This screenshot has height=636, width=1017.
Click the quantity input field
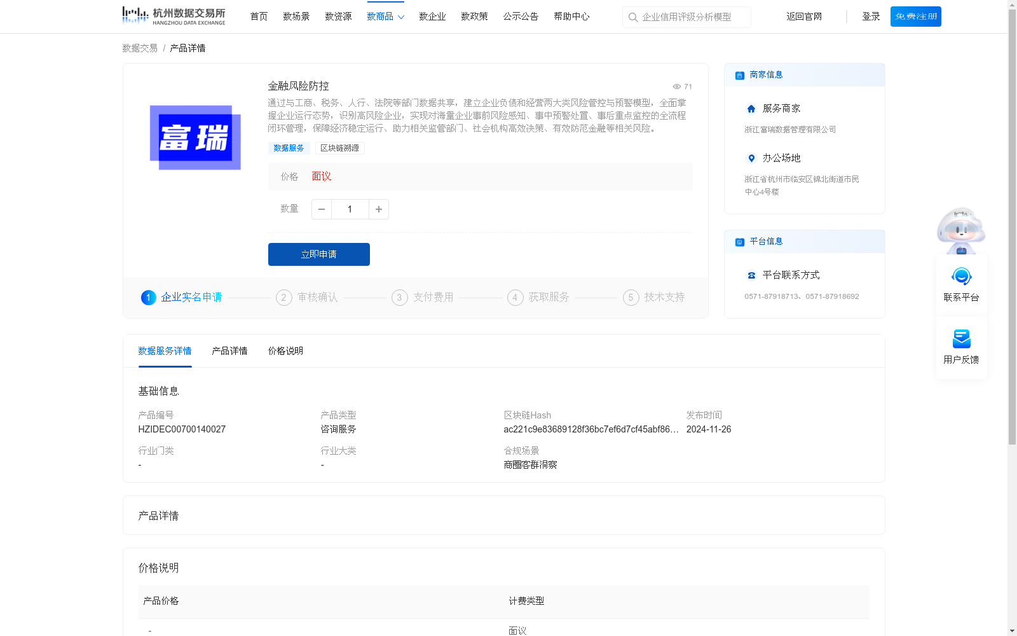[350, 209]
